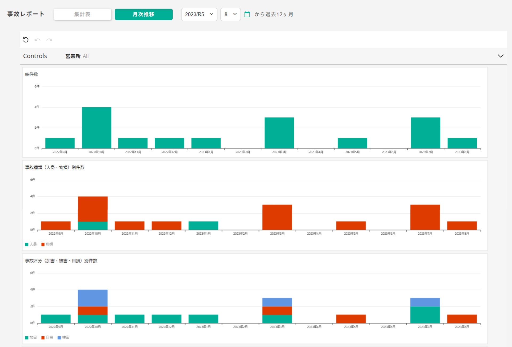
Task: Click the 2022年10月 bar in 総件数 chart
Action: click(96, 128)
